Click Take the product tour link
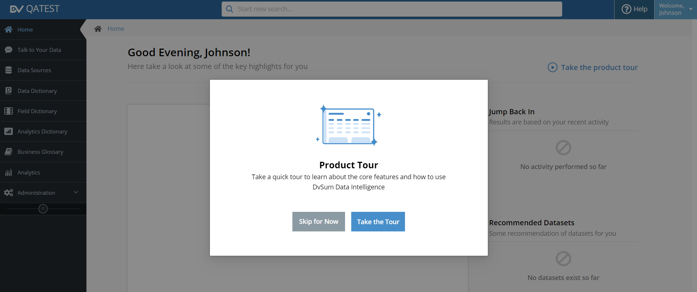Viewport: 697px width, 292px height. pyautogui.click(x=599, y=67)
